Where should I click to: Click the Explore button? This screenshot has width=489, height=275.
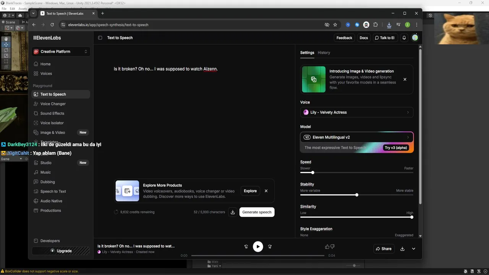(x=250, y=191)
